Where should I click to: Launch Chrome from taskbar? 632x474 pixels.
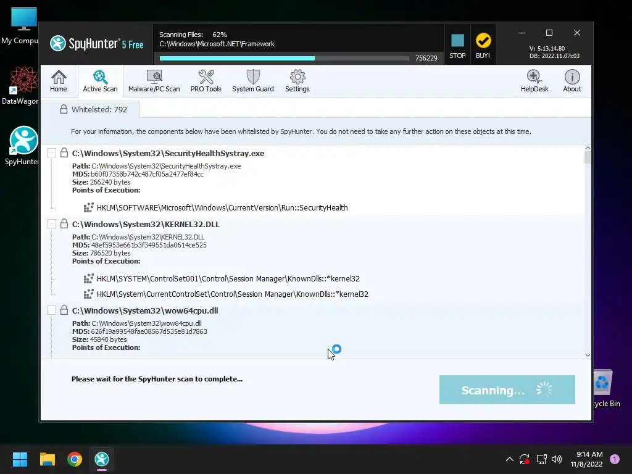pyautogui.click(x=75, y=459)
